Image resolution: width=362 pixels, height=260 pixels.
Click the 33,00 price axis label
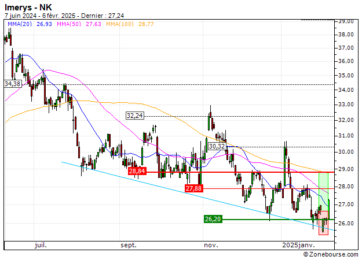[346, 105]
